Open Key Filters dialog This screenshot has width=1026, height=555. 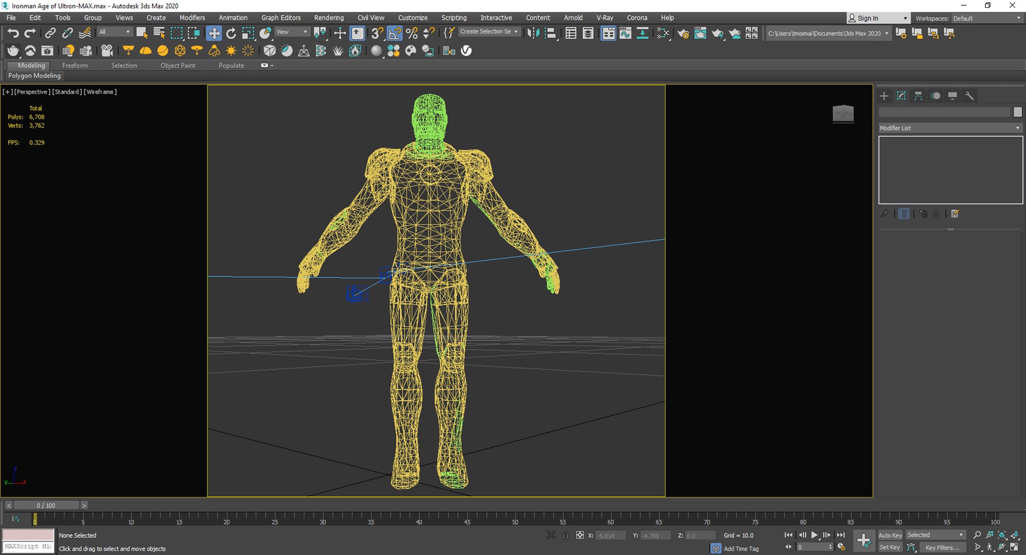pos(942,548)
